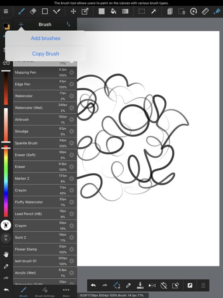Open the 77% opacity indicator
This screenshot has width=223, height=298.
[x=6, y=238]
